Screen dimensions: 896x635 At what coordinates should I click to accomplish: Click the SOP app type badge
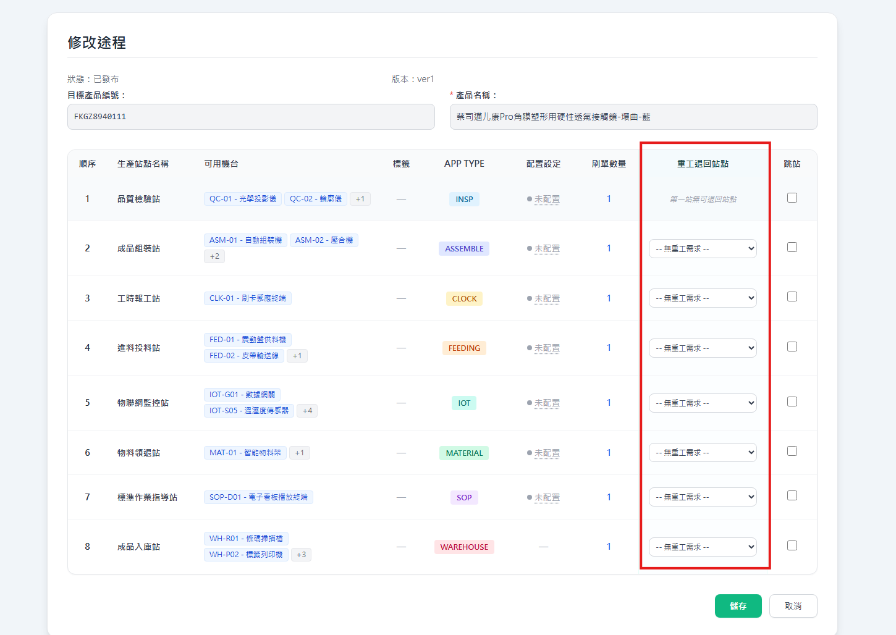[465, 497]
